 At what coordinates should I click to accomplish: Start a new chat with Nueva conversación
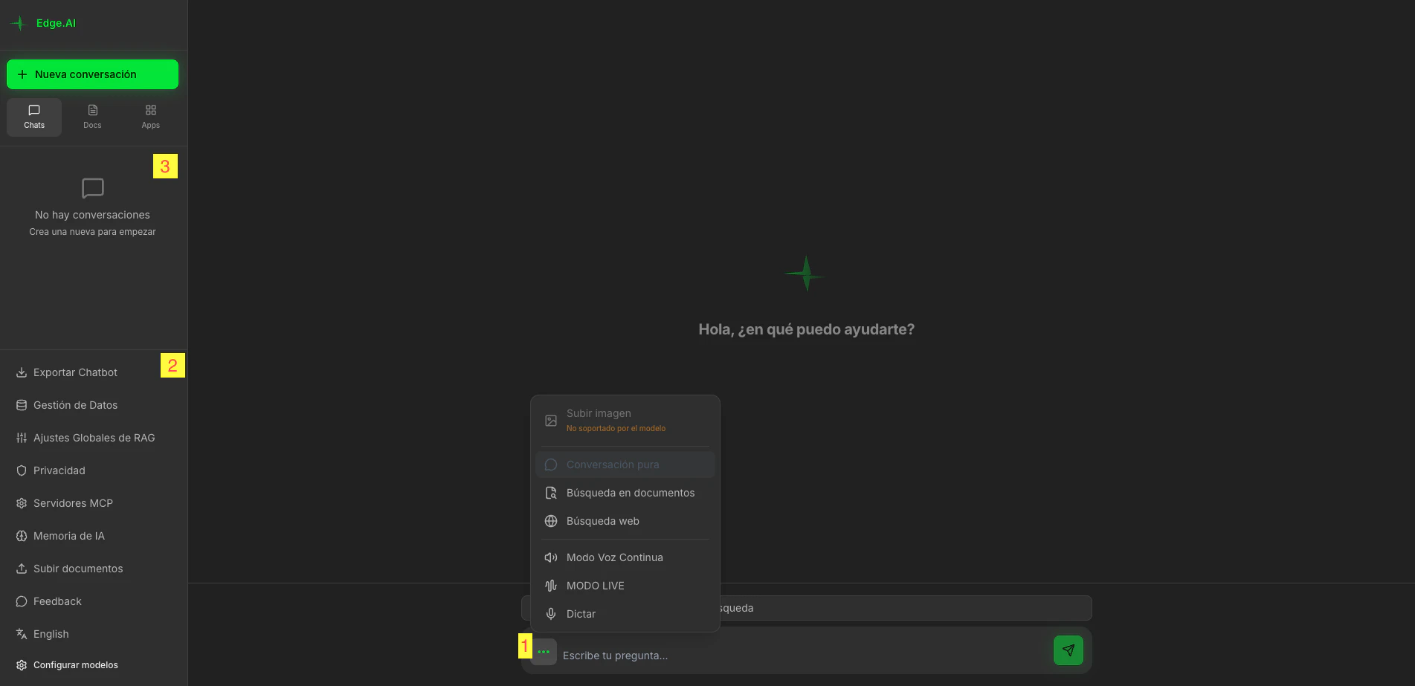[x=92, y=74]
